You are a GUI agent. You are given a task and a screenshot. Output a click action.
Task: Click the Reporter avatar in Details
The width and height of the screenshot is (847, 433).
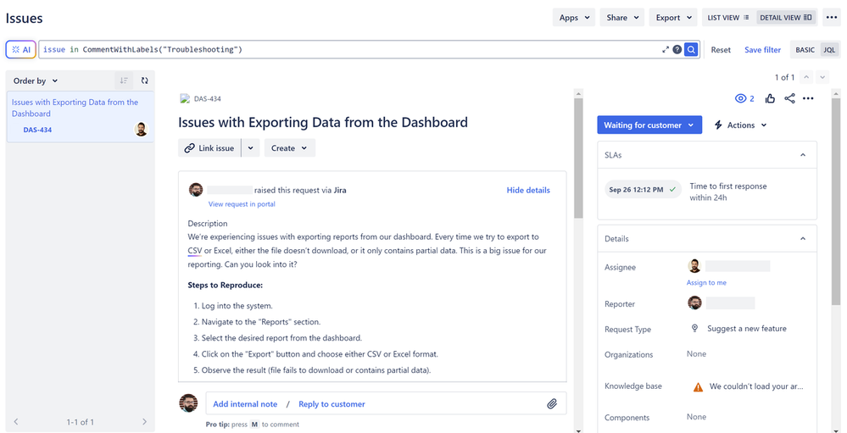694,303
